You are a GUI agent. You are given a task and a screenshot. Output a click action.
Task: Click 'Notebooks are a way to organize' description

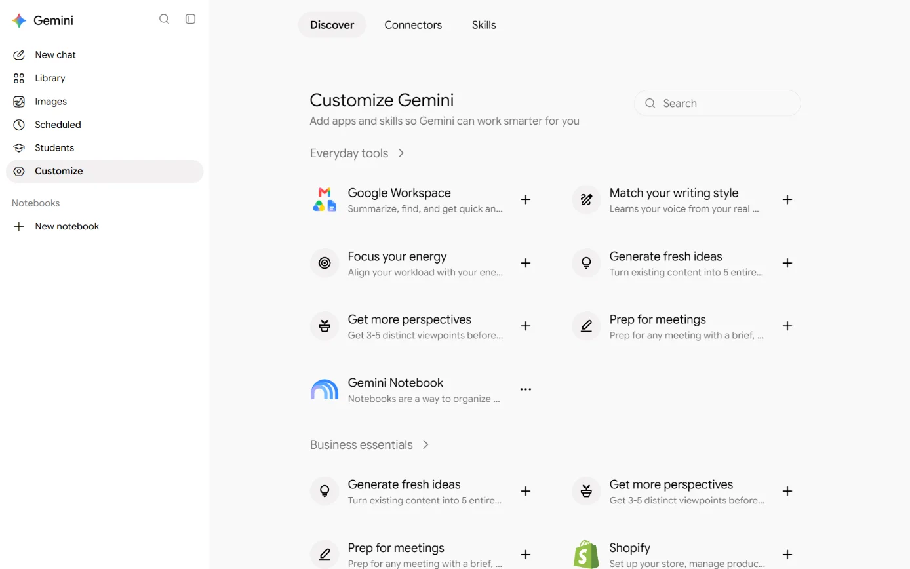coord(424,399)
